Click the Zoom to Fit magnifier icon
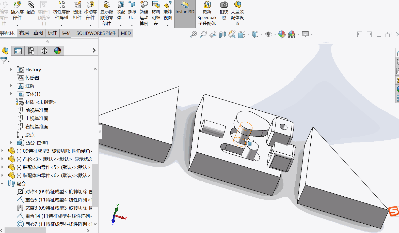This screenshot has width=399, height=233. coord(194,34)
